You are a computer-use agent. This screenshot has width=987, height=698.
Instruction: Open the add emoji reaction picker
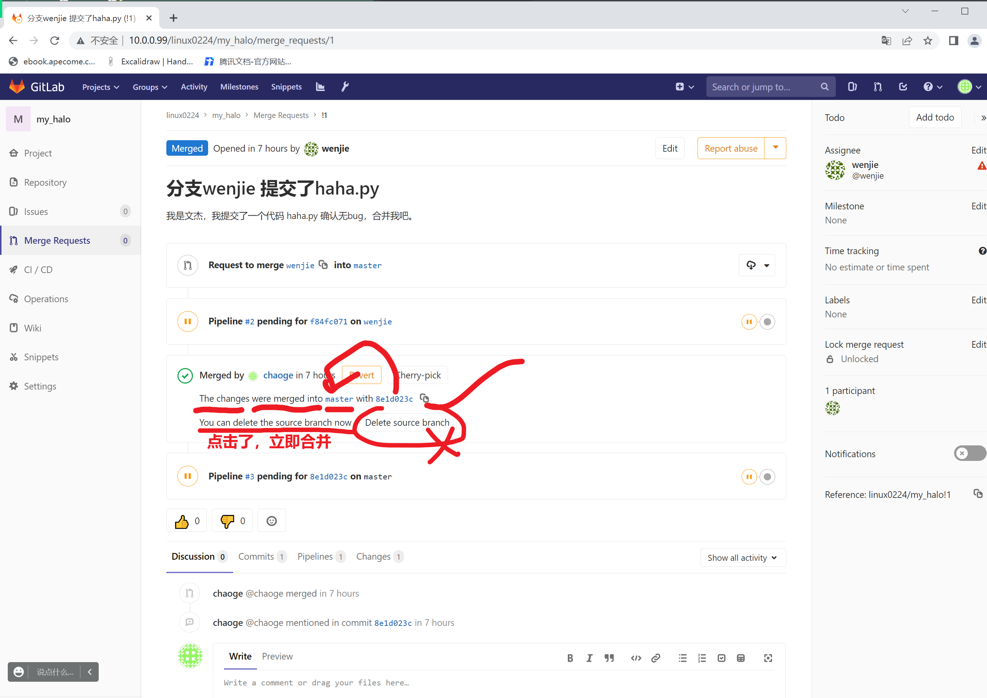[271, 521]
